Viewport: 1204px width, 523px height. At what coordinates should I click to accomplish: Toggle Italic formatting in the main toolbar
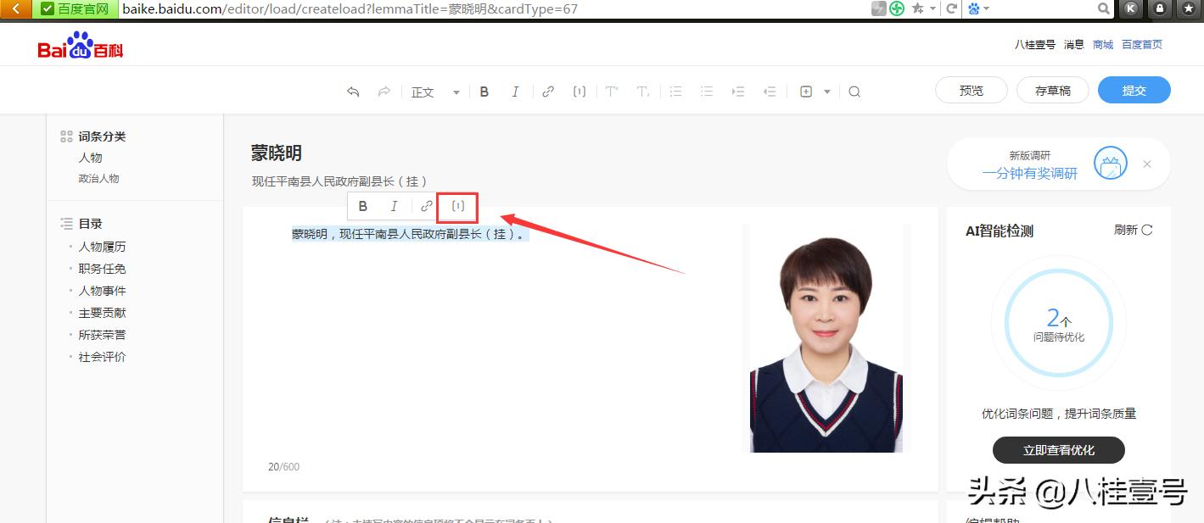click(515, 91)
